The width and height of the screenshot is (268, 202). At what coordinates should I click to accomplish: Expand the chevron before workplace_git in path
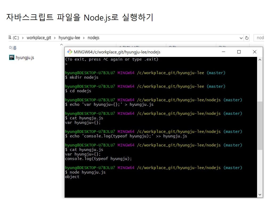point(23,38)
